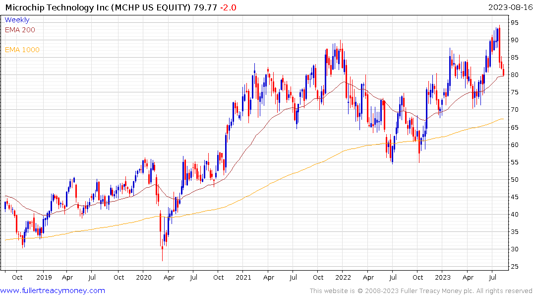This screenshot has height=298, width=533.
Task: Click the 60 price axis label
Action: 514,145
